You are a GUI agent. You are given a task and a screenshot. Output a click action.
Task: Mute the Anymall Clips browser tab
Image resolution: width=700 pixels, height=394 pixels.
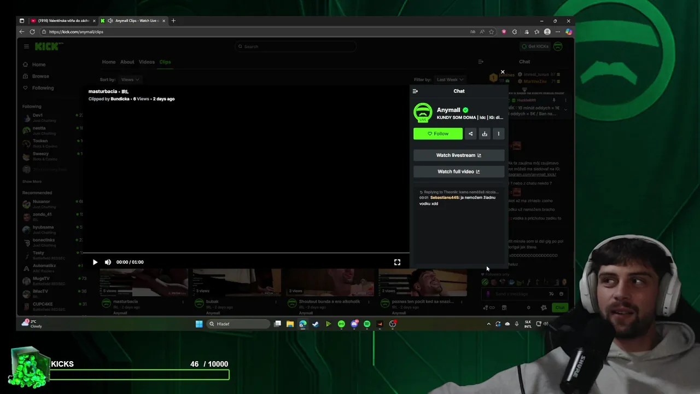[x=110, y=21]
